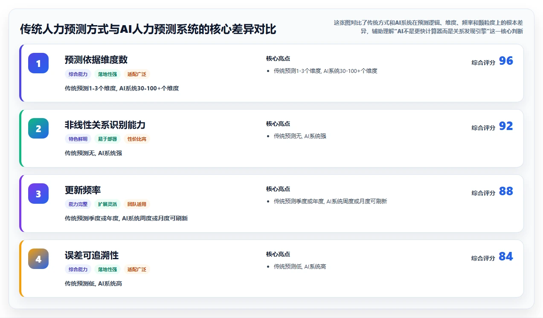Image resolution: width=543 pixels, height=318 pixels.
Task: Click 综合评分 label next to 88
Action: coord(483,193)
